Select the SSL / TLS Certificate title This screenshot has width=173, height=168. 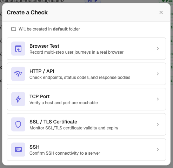click(x=53, y=122)
